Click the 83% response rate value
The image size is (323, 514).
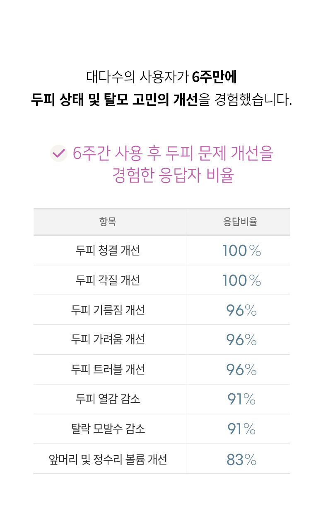241,459
